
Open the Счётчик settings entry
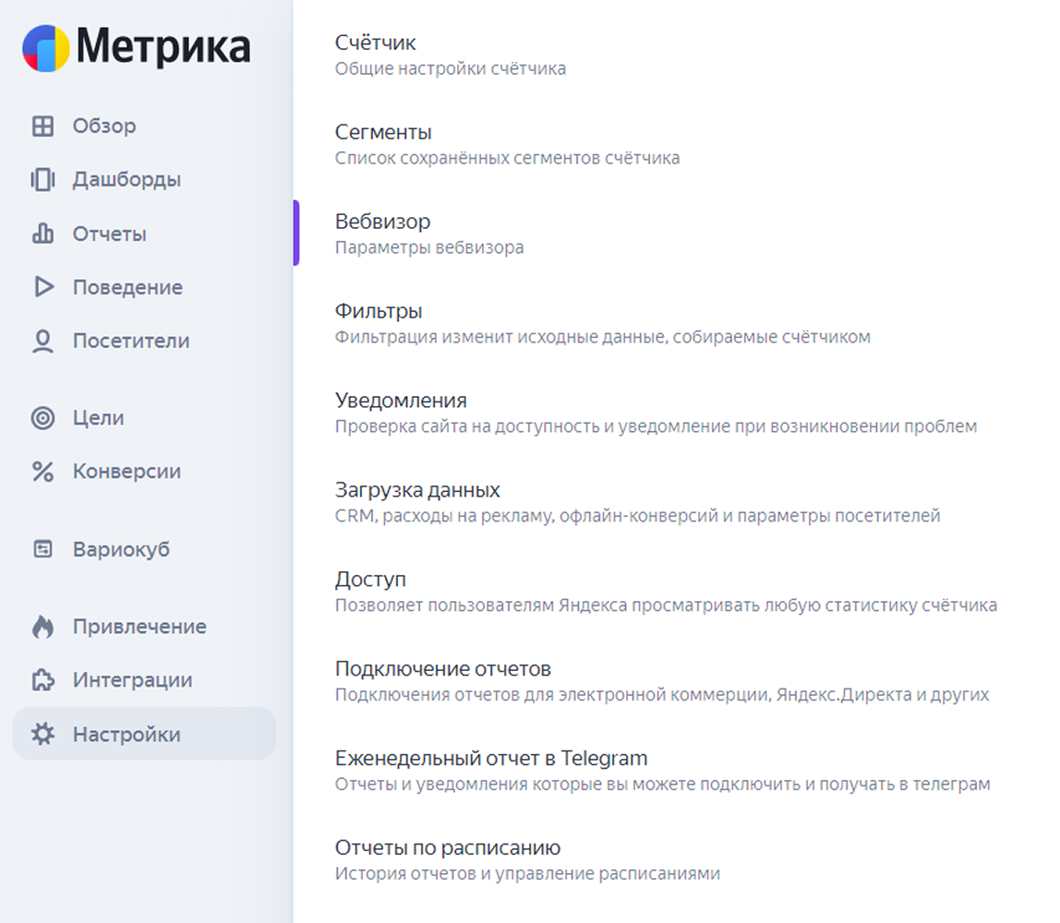tap(375, 42)
